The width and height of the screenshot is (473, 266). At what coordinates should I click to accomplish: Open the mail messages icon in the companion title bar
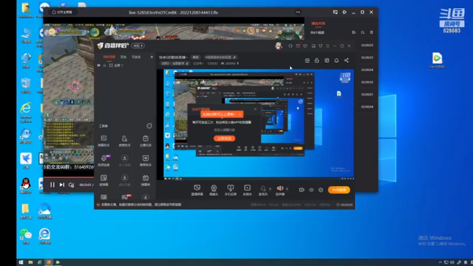[298, 46]
